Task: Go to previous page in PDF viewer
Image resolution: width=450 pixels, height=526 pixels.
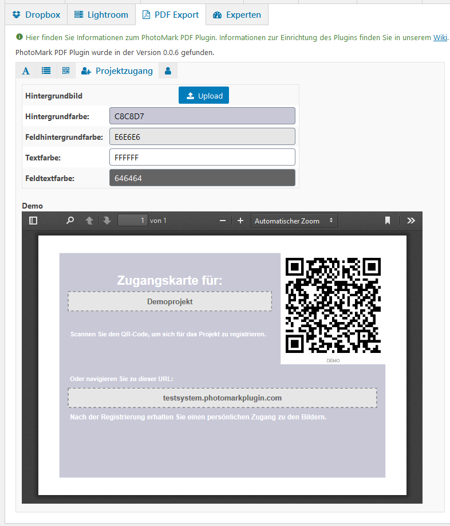Action: (x=89, y=221)
